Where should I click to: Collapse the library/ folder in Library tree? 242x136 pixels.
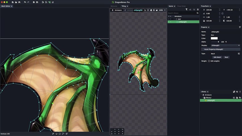(203, 98)
